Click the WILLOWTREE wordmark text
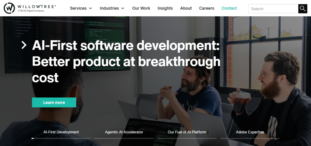The height and width of the screenshot is (146, 311). tap(36, 6)
